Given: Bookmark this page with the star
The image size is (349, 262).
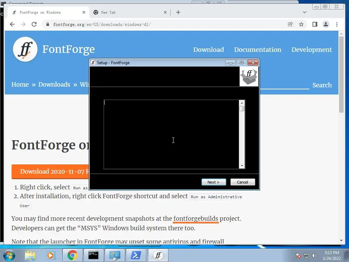Looking at the screenshot, I should (x=301, y=24).
